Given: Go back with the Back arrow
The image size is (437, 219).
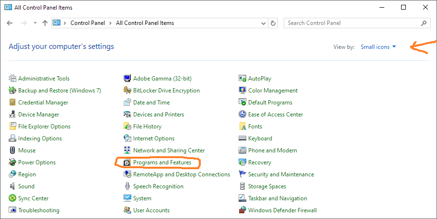Looking at the screenshot, I should coord(10,23).
